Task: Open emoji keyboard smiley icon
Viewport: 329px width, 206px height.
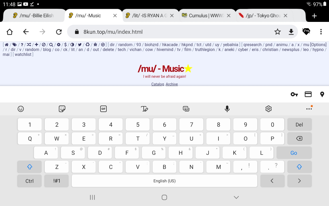Action: click(x=21, y=109)
